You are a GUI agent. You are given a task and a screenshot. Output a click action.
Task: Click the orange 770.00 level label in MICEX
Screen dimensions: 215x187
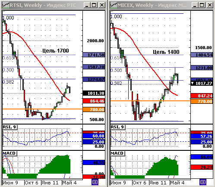202,101
